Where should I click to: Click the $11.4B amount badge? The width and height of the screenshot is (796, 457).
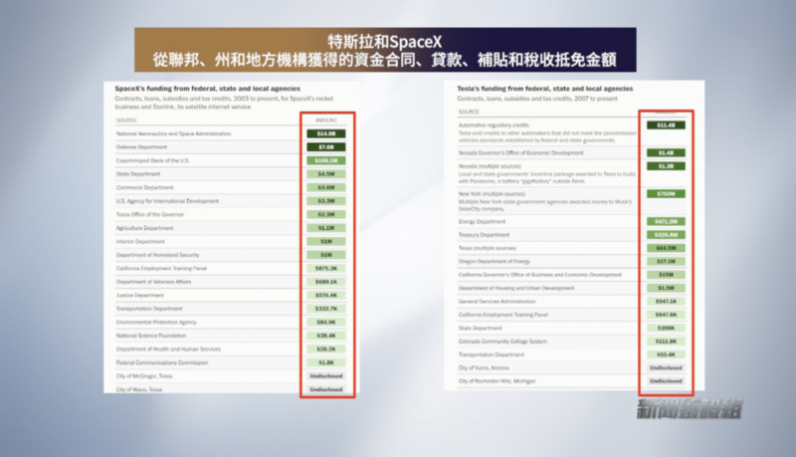tap(666, 125)
